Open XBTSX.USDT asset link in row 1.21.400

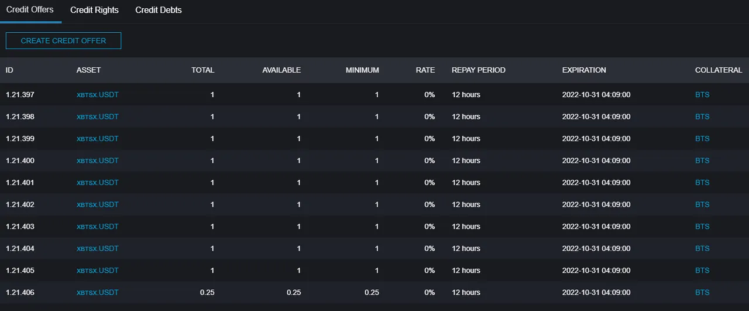tap(98, 160)
